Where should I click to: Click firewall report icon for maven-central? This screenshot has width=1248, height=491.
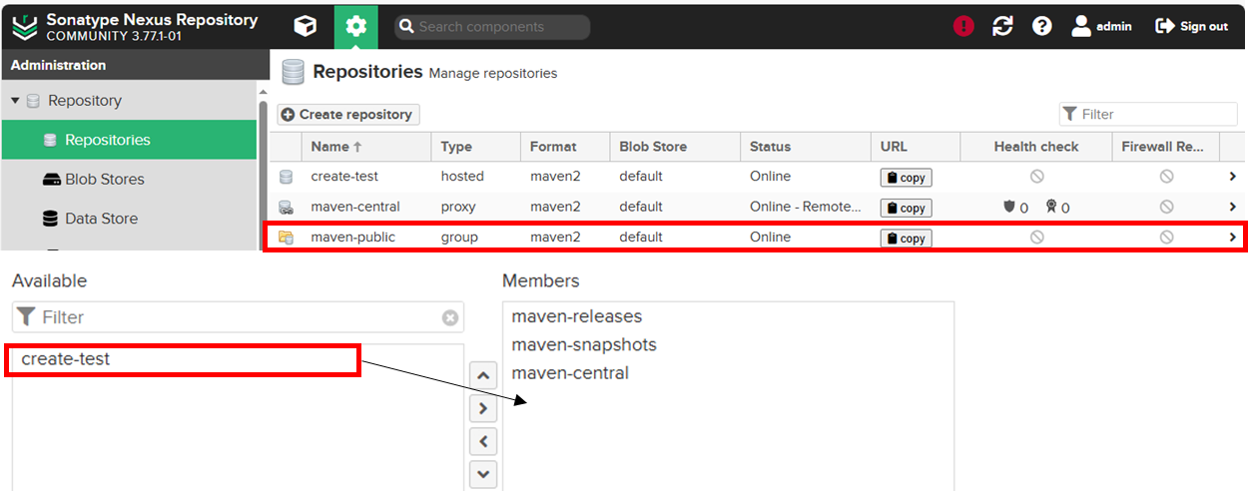coord(1166,207)
